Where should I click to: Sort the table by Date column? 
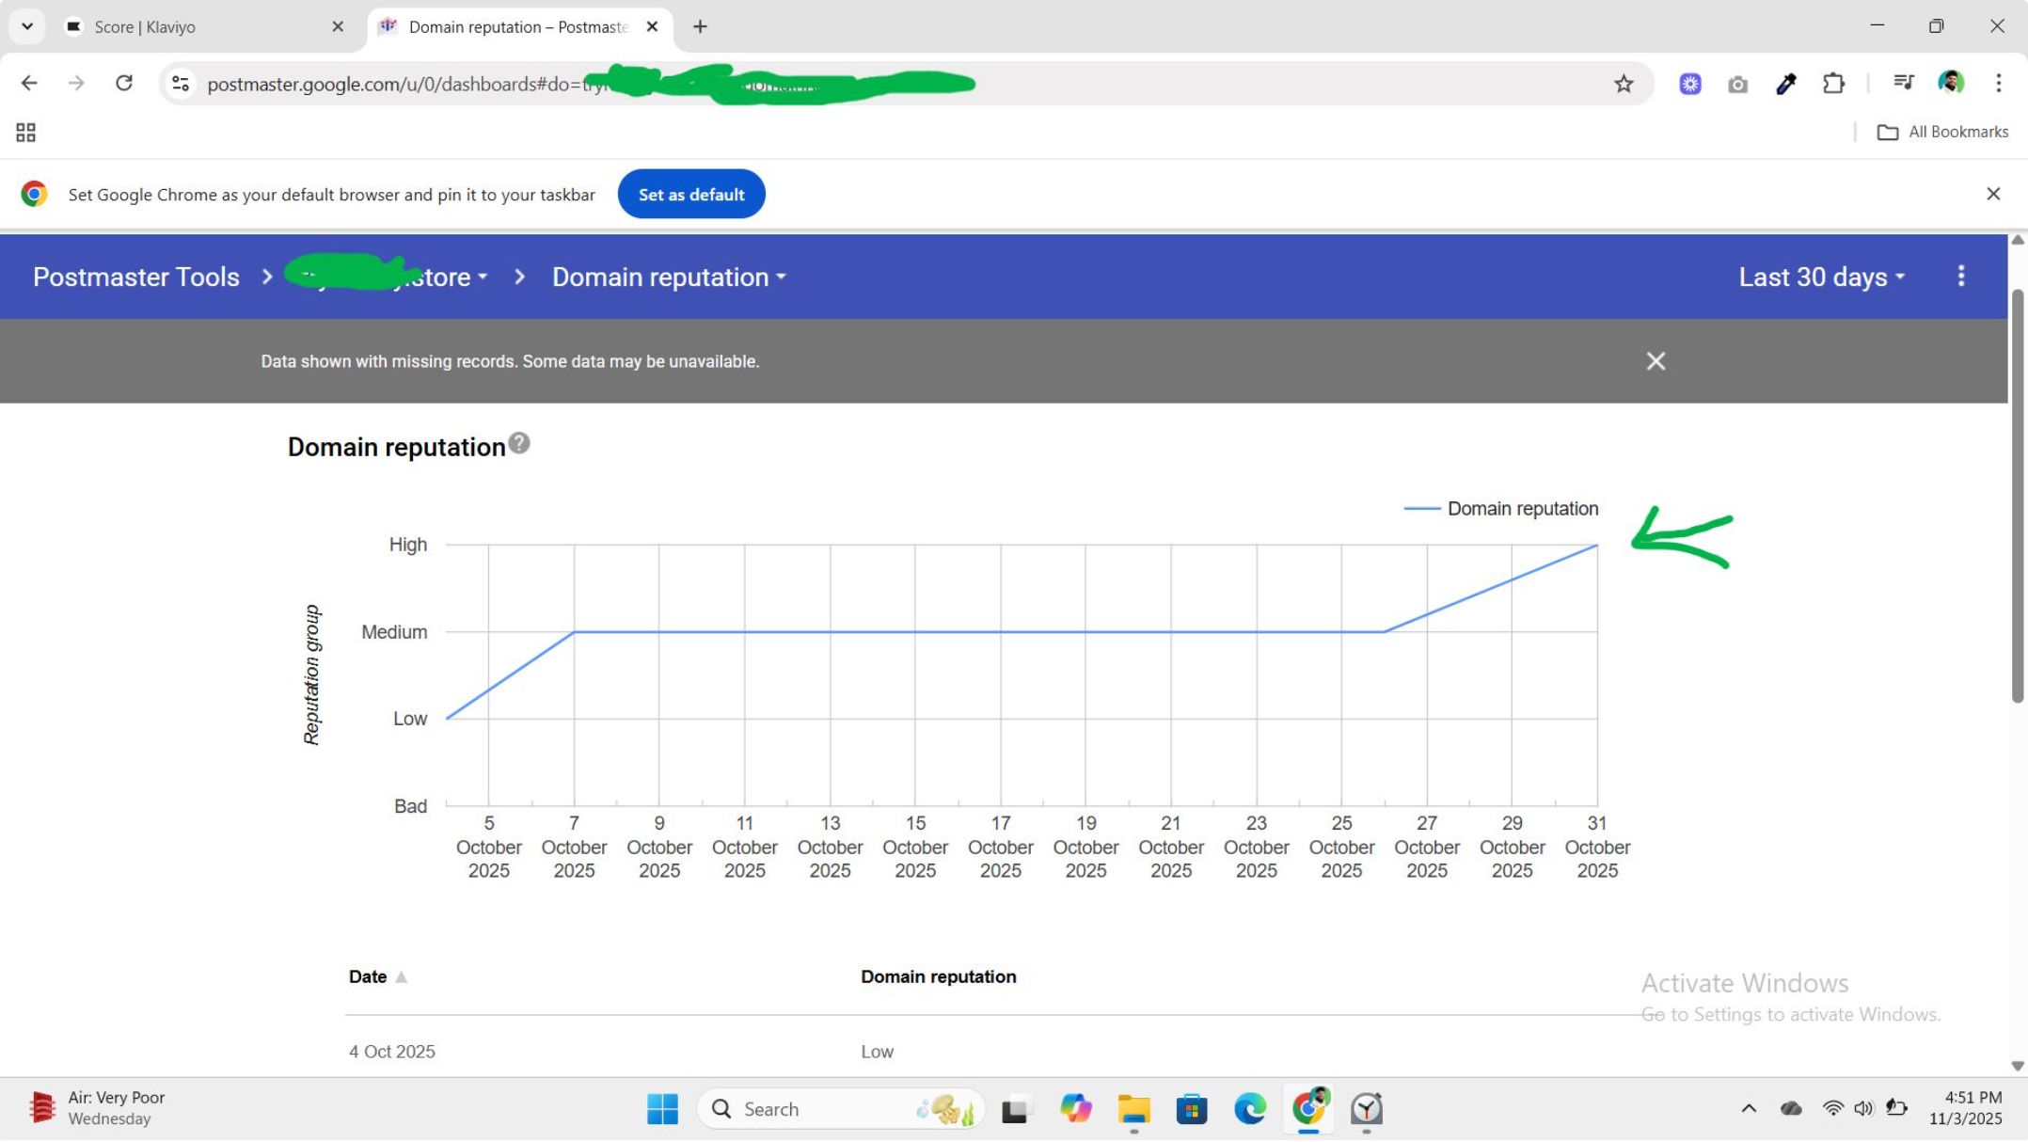click(377, 976)
